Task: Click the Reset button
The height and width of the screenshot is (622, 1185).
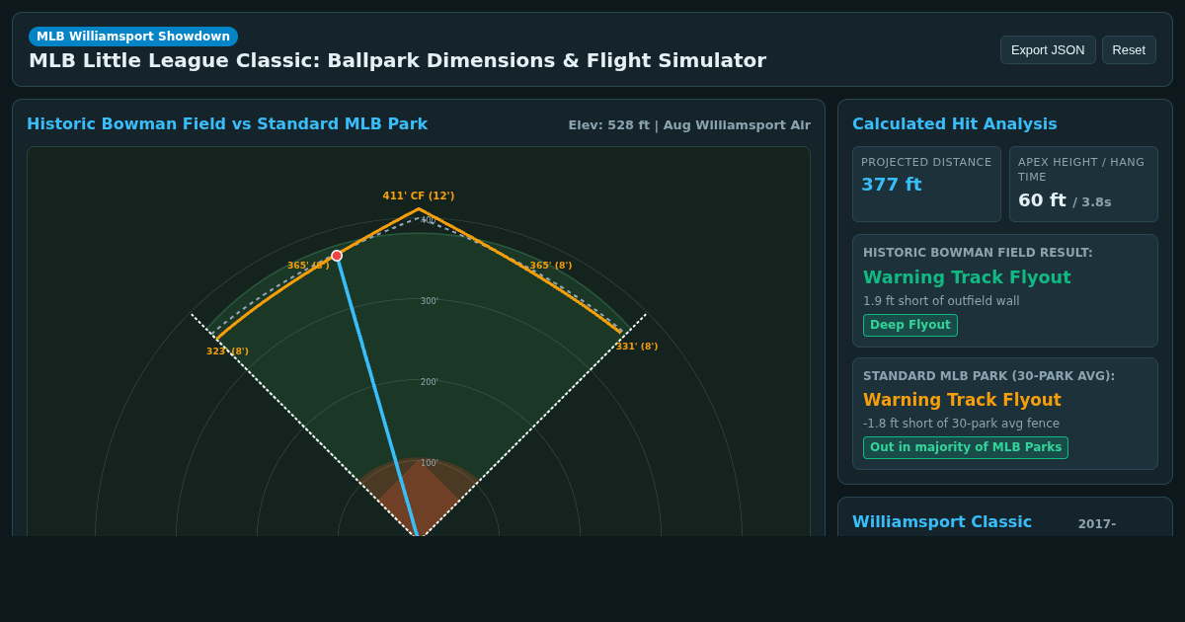Action: (x=1129, y=50)
